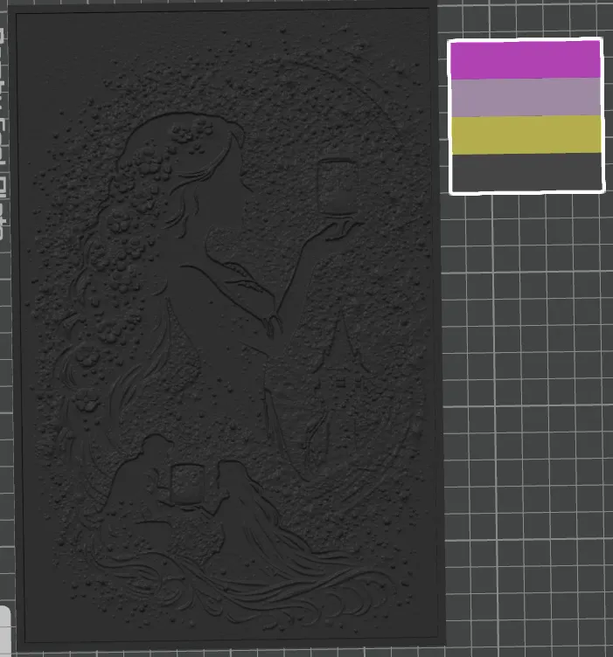Select the dark gray color stripe

click(x=526, y=171)
